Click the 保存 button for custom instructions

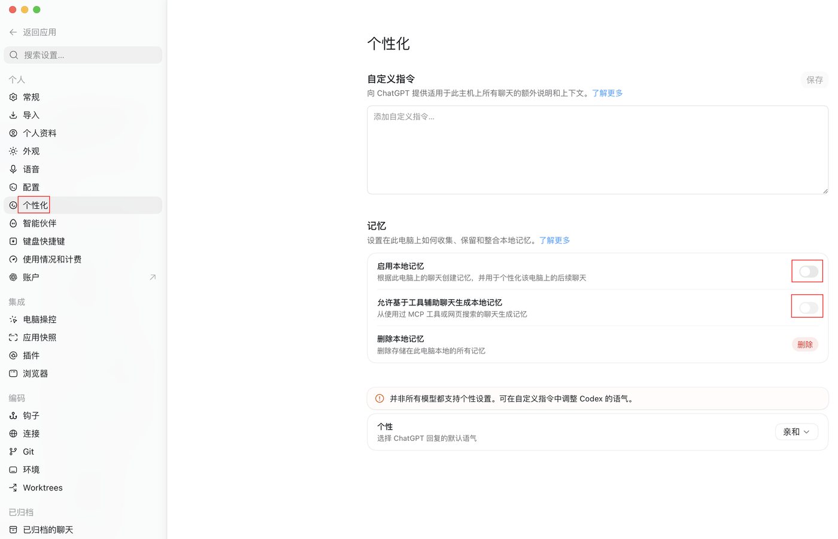click(814, 80)
